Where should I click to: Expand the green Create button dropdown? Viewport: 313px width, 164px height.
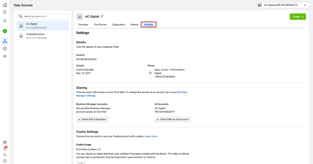click(298, 17)
